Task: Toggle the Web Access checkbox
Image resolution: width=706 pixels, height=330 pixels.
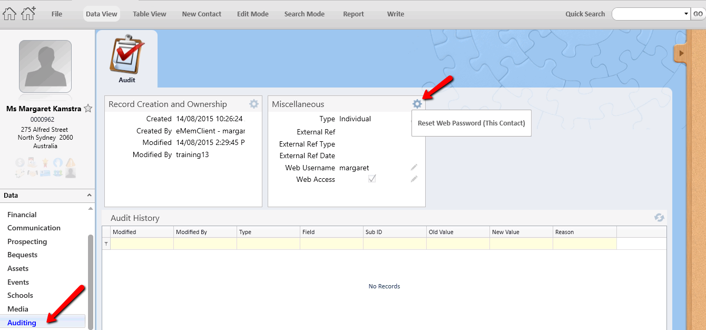Action: coord(372,179)
